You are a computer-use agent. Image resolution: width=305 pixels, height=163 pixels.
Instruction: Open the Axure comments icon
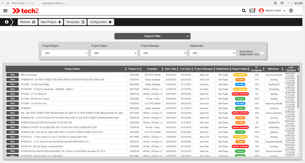point(282,3)
